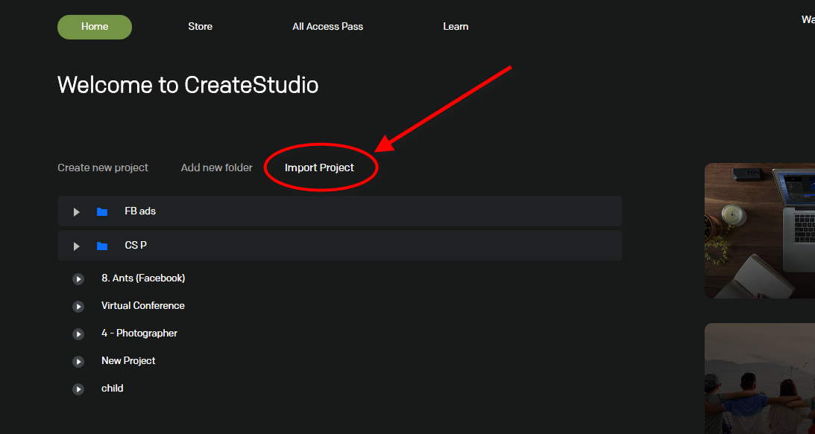Open the people at sunset thumbnail
Screen dimensions: 815x434
(759, 378)
